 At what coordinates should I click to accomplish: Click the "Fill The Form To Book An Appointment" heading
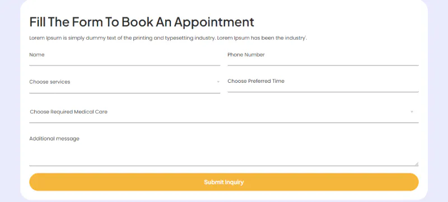(x=142, y=22)
